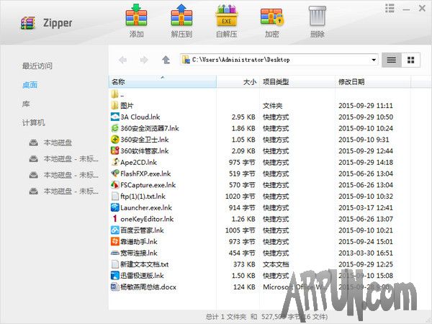Sort by the 大小 column header
The height and width of the screenshot is (324, 432).
pos(238,81)
